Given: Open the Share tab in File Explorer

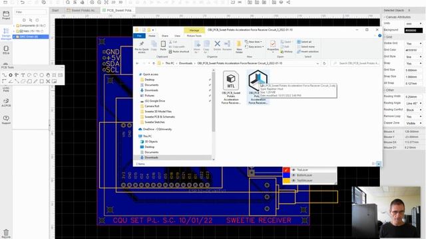Looking at the screenshot, I should [164, 36].
